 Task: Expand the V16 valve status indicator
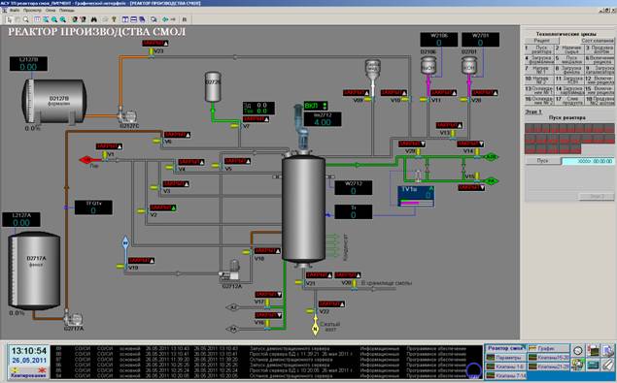coord(268,315)
